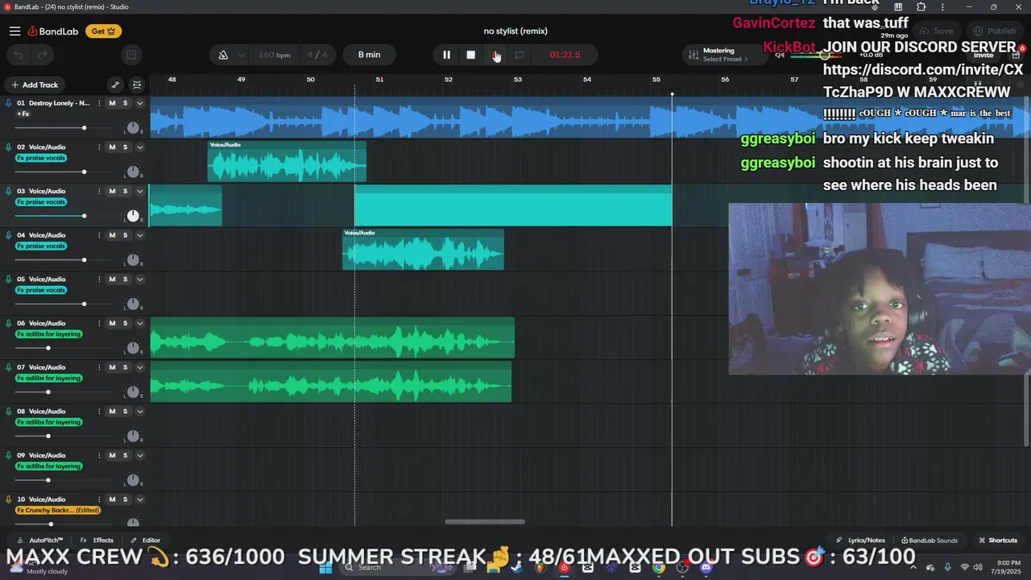Expand track 01 chevron
Image resolution: width=1031 pixels, height=580 pixels.
(x=139, y=103)
